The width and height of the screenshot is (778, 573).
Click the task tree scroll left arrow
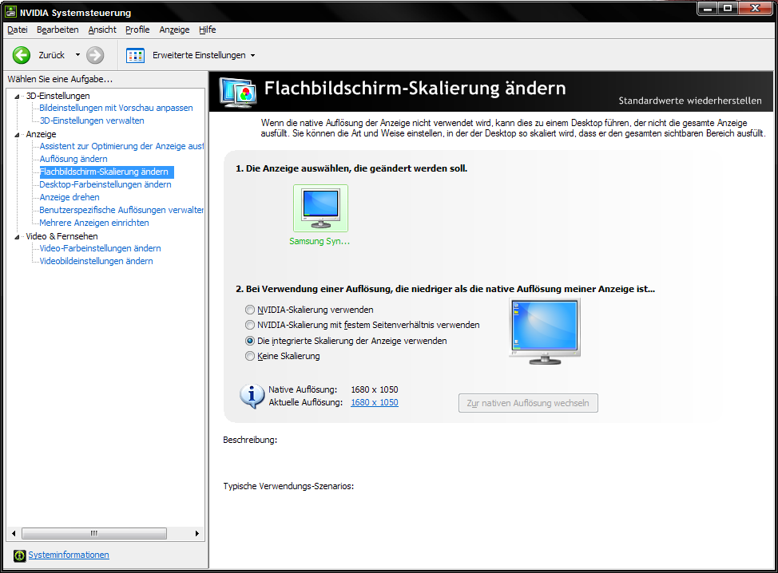[14, 533]
